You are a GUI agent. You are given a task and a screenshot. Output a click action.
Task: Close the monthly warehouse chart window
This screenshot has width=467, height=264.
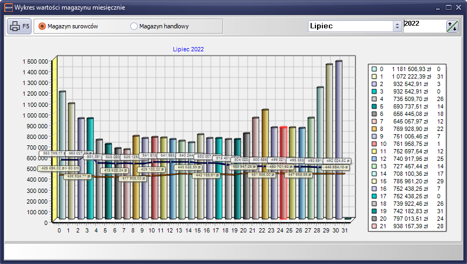(x=459, y=7)
